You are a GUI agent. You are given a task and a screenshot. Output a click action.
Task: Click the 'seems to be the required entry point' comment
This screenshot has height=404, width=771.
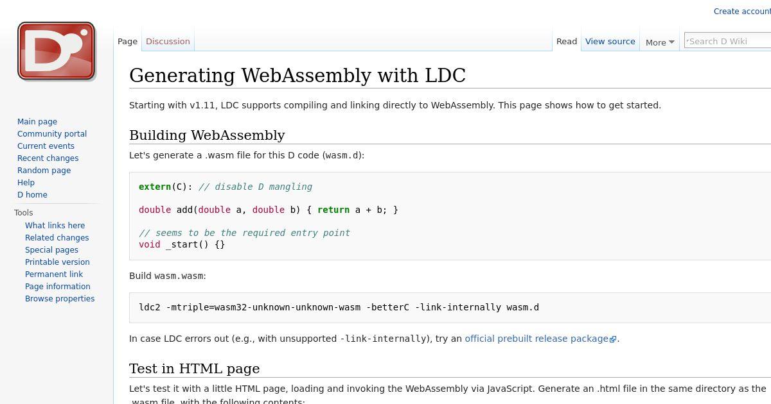pos(244,233)
